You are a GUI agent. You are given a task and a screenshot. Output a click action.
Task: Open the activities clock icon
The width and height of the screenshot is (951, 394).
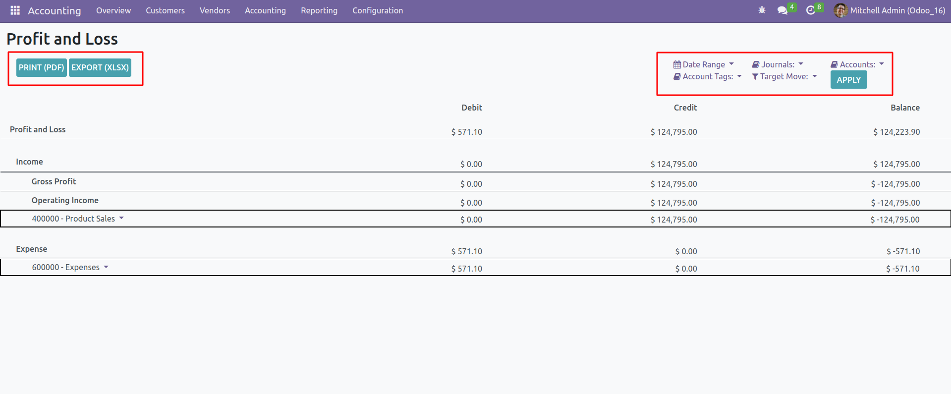pos(811,10)
